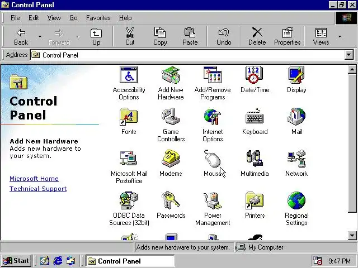358x268 pixels.
Task: Click the Task Scheduler tray icon
Action: [x=317, y=261]
